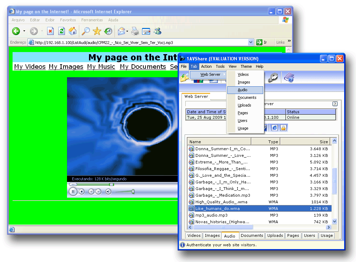
Task: Switch to the Documents bottom tab
Action: pyautogui.click(x=252, y=236)
